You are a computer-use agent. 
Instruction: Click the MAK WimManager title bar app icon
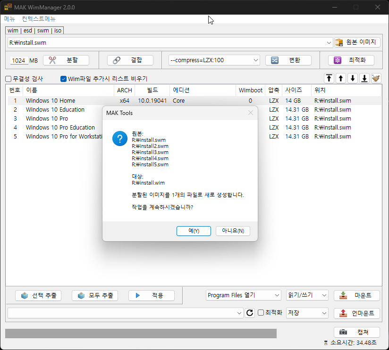click(x=8, y=7)
